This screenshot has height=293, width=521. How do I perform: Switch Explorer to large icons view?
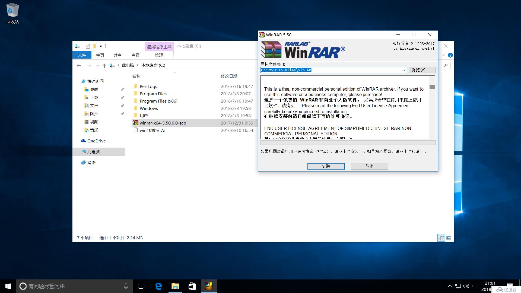point(449,238)
